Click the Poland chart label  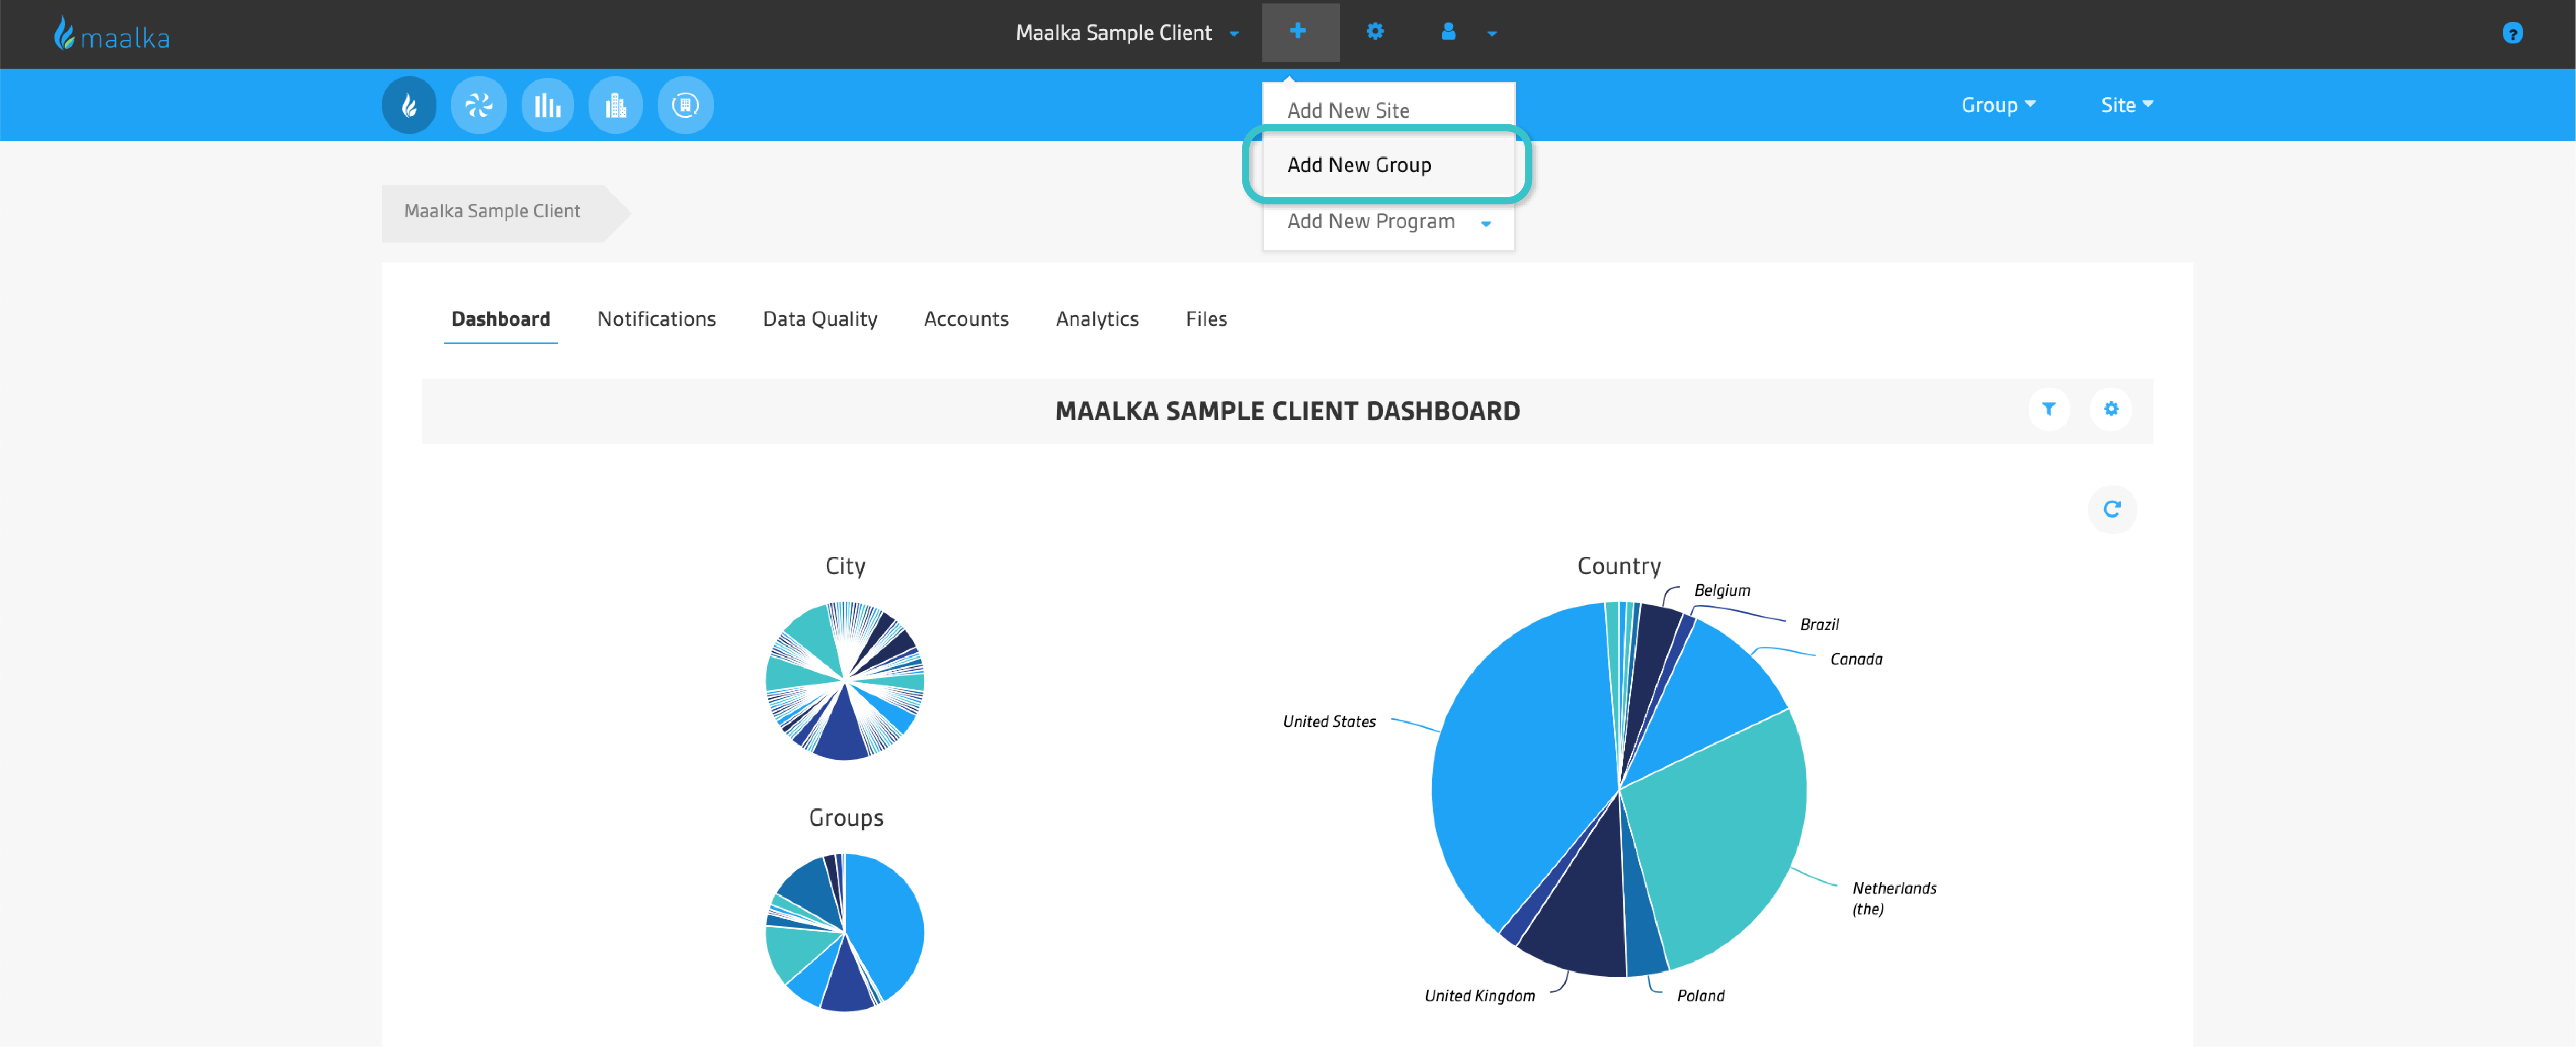click(1700, 996)
